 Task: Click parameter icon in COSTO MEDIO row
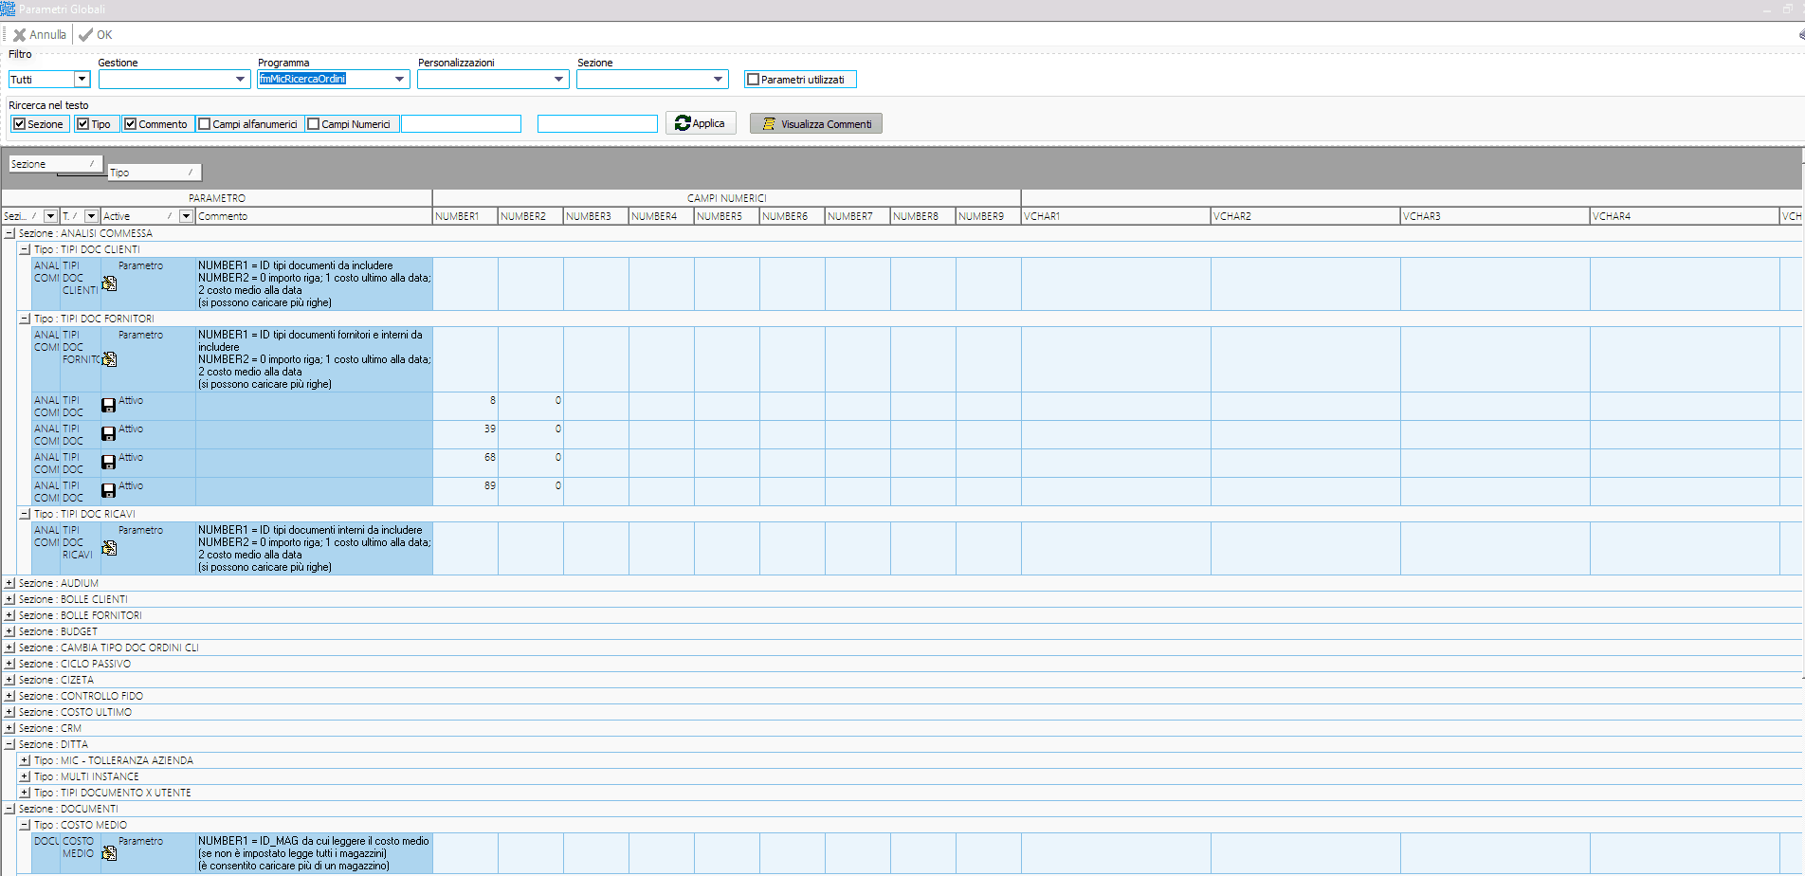[109, 853]
